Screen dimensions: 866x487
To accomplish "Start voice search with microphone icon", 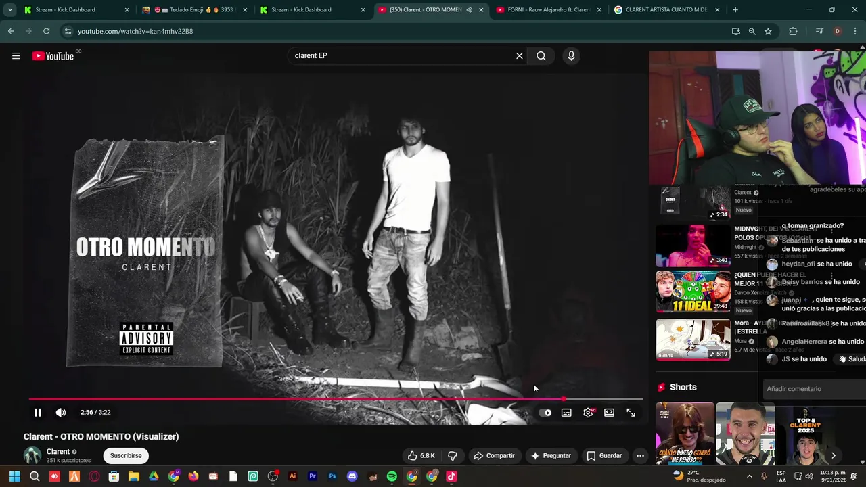I will coord(571,56).
